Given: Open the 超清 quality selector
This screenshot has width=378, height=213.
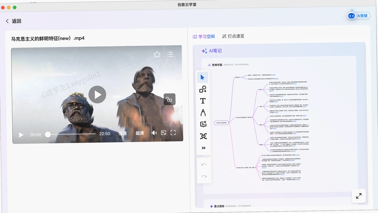Looking at the screenshot, I should pos(139,133).
